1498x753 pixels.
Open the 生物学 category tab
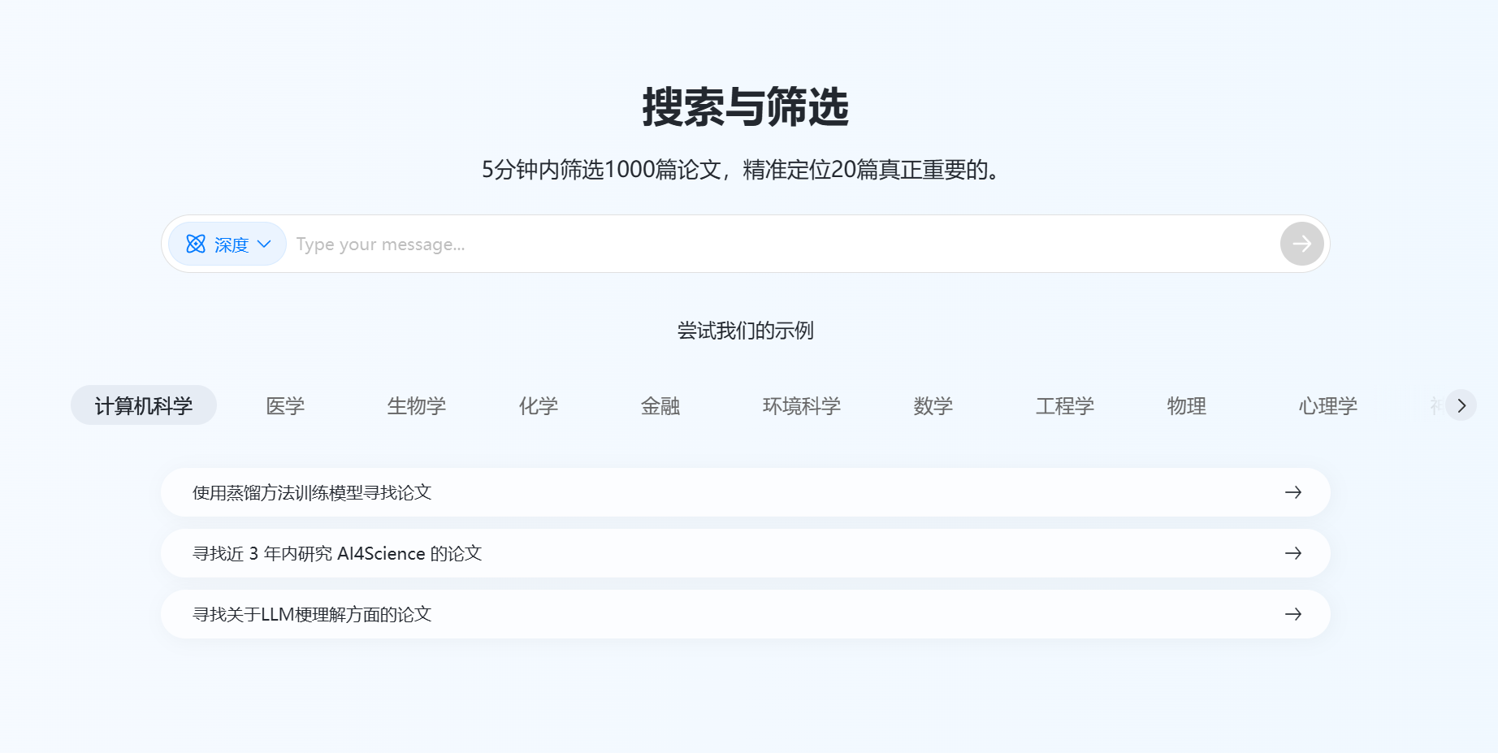417,405
